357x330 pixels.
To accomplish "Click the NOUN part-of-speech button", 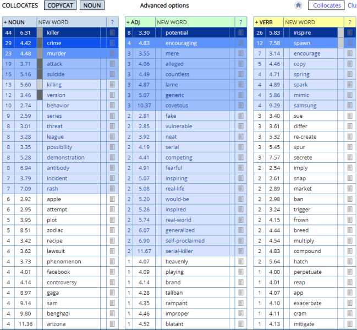I will (x=92, y=5).
